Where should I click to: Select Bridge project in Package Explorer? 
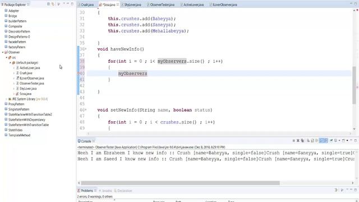click(x=12, y=16)
